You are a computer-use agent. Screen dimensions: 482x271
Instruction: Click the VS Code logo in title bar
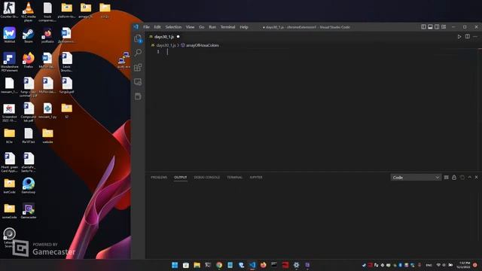point(136,27)
